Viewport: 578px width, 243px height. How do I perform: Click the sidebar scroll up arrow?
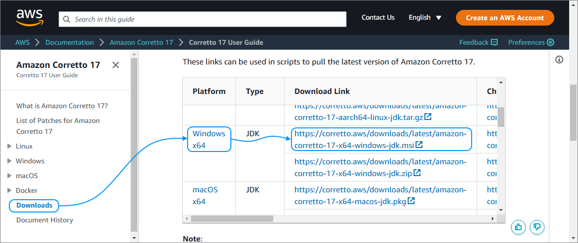[x=134, y=54]
